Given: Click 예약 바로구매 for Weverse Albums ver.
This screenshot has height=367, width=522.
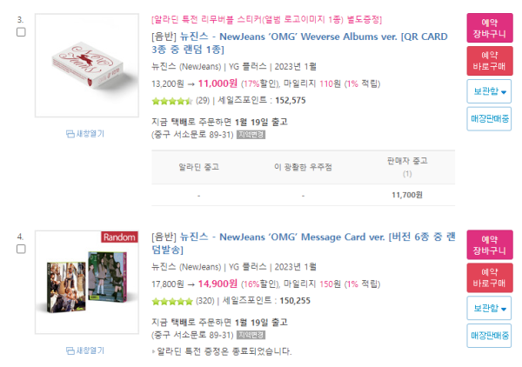Looking at the screenshot, I should pos(489,61).
